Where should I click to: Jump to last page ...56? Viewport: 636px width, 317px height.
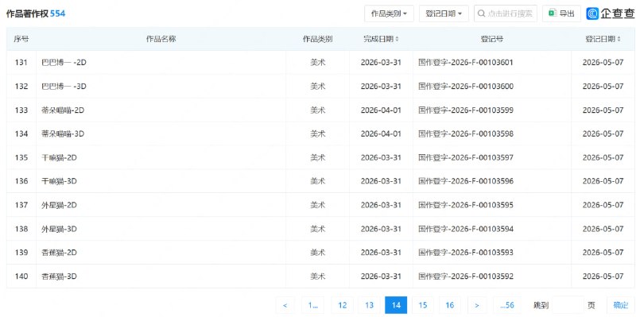tap(506, 305)
